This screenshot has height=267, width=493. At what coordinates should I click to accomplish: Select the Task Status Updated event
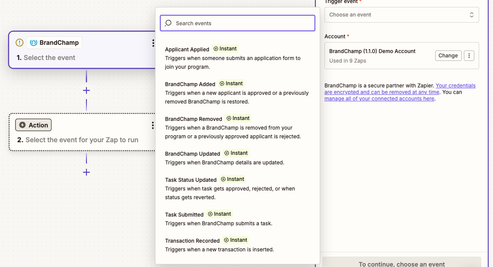point(238,188)
